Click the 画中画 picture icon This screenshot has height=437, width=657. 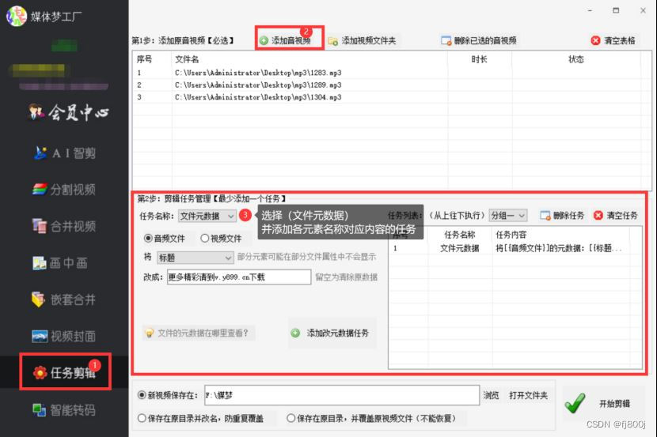40,263
